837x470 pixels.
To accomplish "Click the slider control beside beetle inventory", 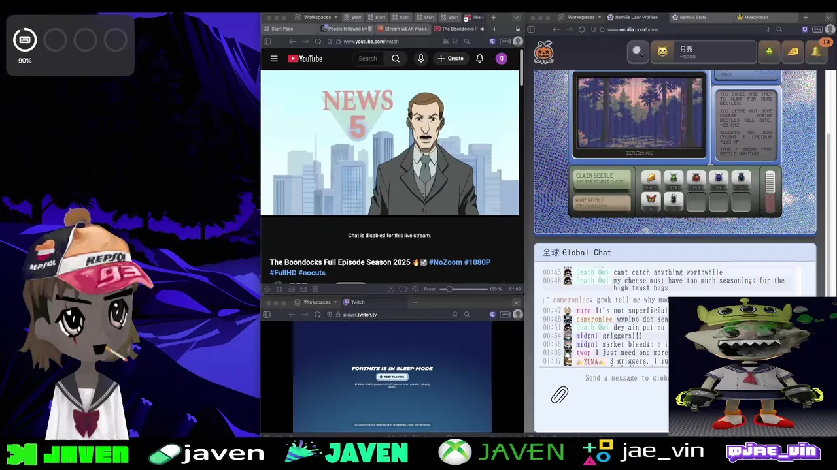I will 770,191.
